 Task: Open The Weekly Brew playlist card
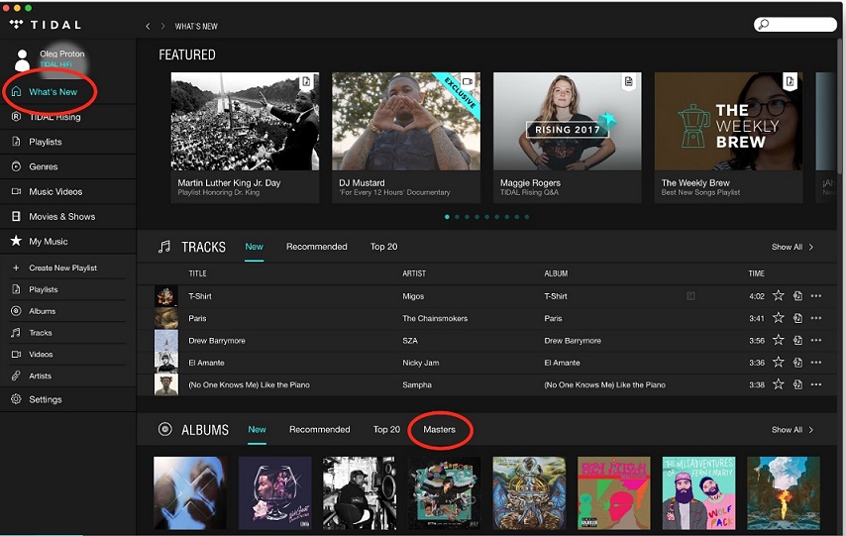click(x=728, y=138)
